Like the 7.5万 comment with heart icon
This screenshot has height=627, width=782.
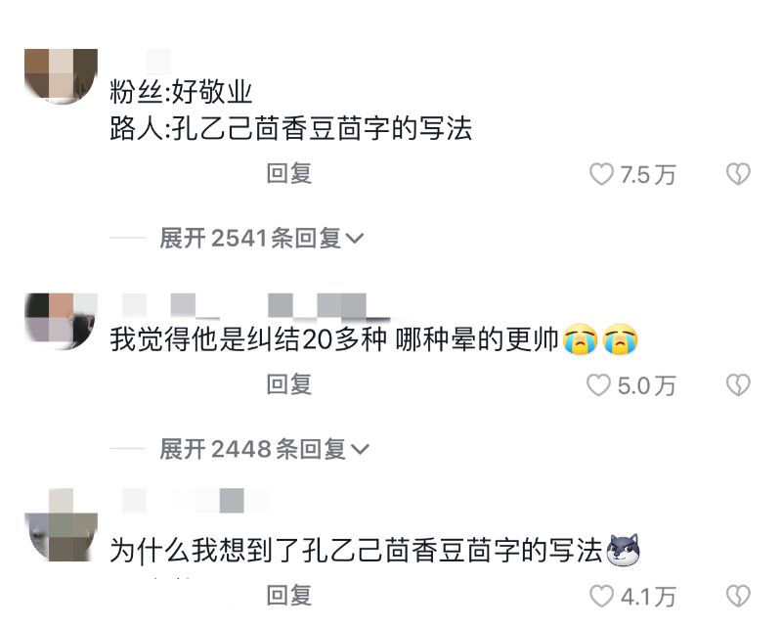click(x=601, y=174)
